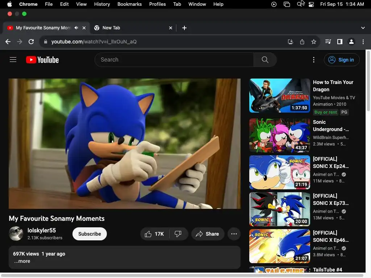This screenshot has width=371, height=278.
Task: Bookmark this page with the star
Action: pos(314,42)
